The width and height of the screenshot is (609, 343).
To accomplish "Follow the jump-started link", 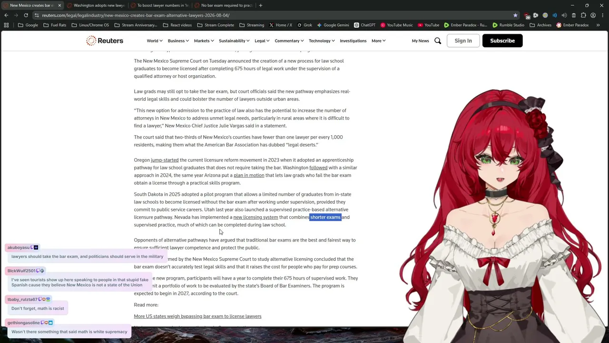I will tap(165, 160).
